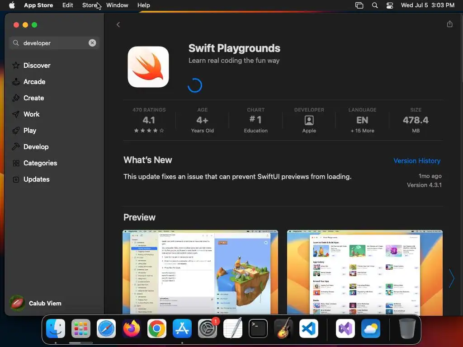The height and width of the screenshot is (347, 463).
Task: Click the 478.4 MB size info
Action: coord(416,120)
